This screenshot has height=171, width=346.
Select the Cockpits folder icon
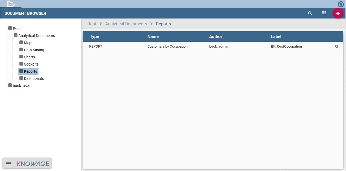21,64
